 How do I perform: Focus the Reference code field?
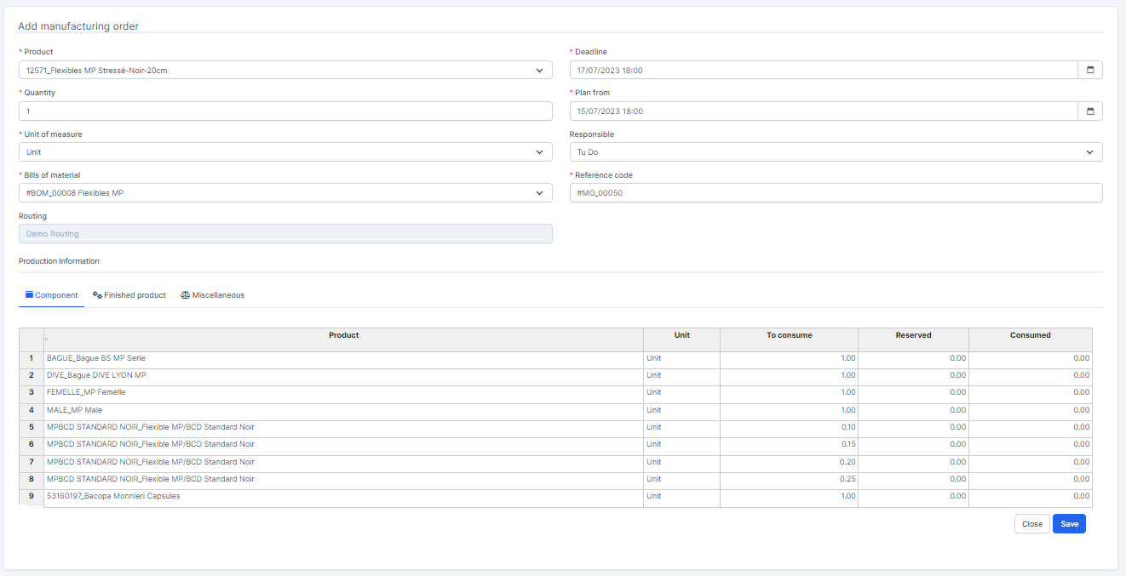(x=836, y=193)
